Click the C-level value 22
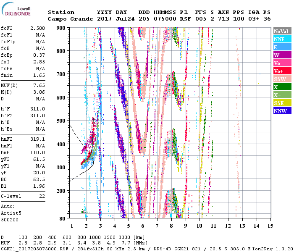 (42, 196)
